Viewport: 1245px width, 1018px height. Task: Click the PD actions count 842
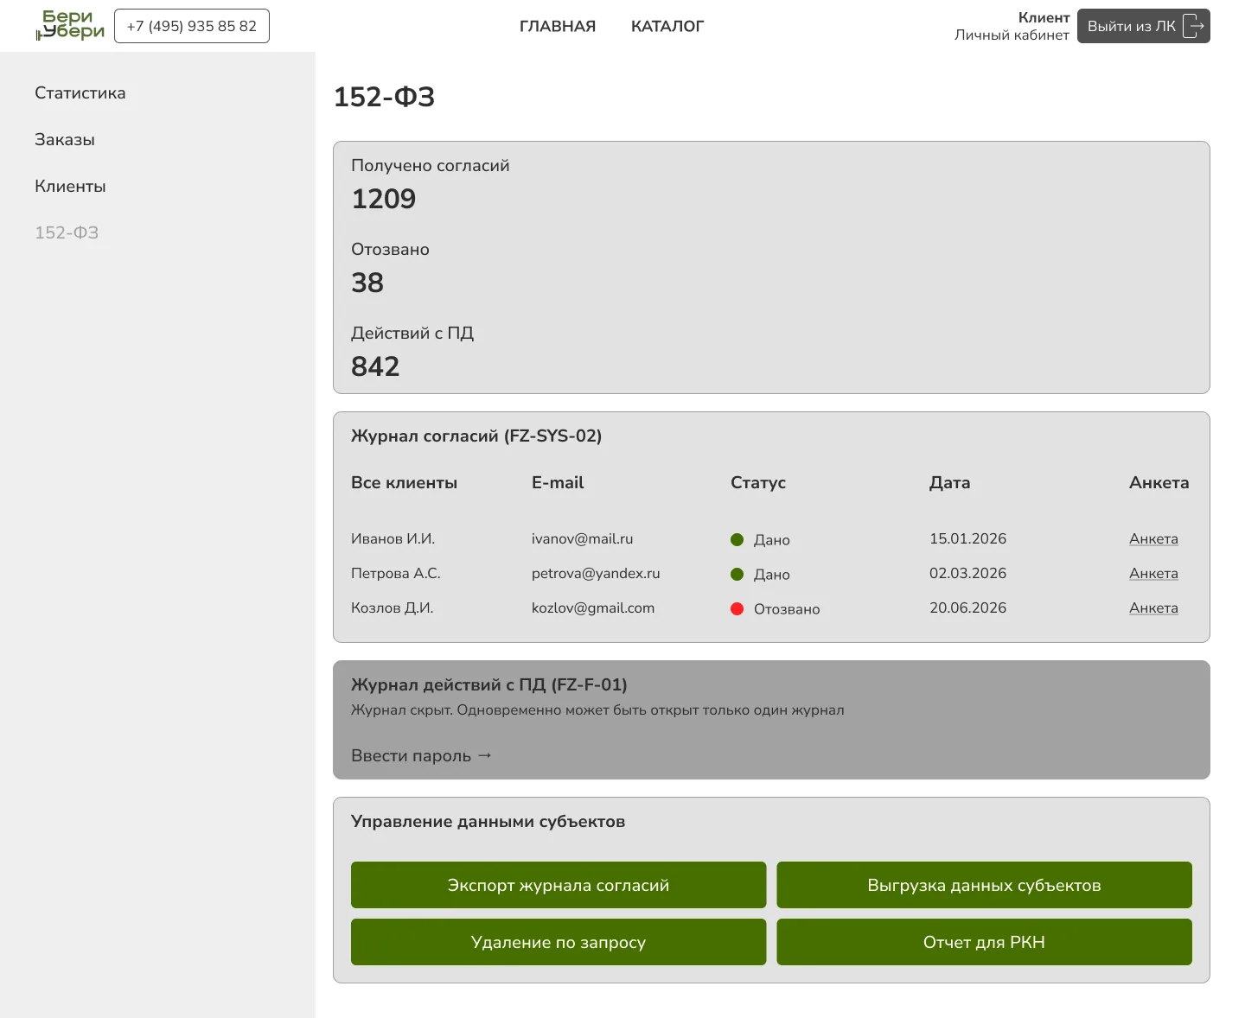(375, 366)
